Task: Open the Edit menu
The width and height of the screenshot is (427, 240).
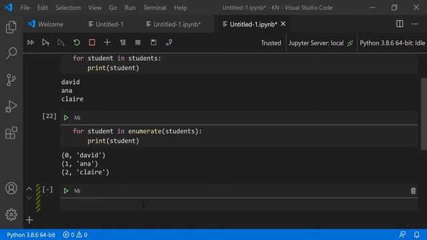Action: click(43, 7)
